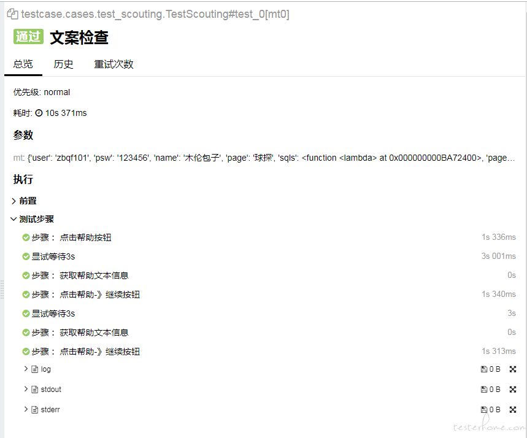Click the attachment file icon beside log
Viewport: 527px width, 438px height.
click(x=34, y=369)
